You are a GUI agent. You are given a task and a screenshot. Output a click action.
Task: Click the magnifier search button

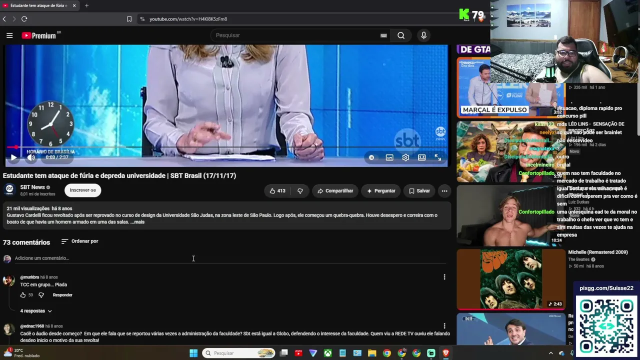coord(401,35)
